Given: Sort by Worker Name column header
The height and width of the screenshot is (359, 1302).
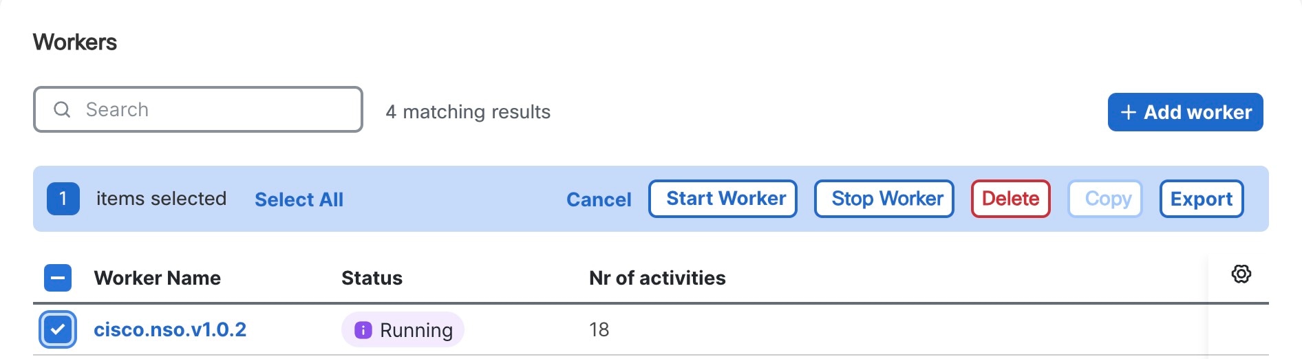Looking at the screenshot, I should tap(158, 278).
